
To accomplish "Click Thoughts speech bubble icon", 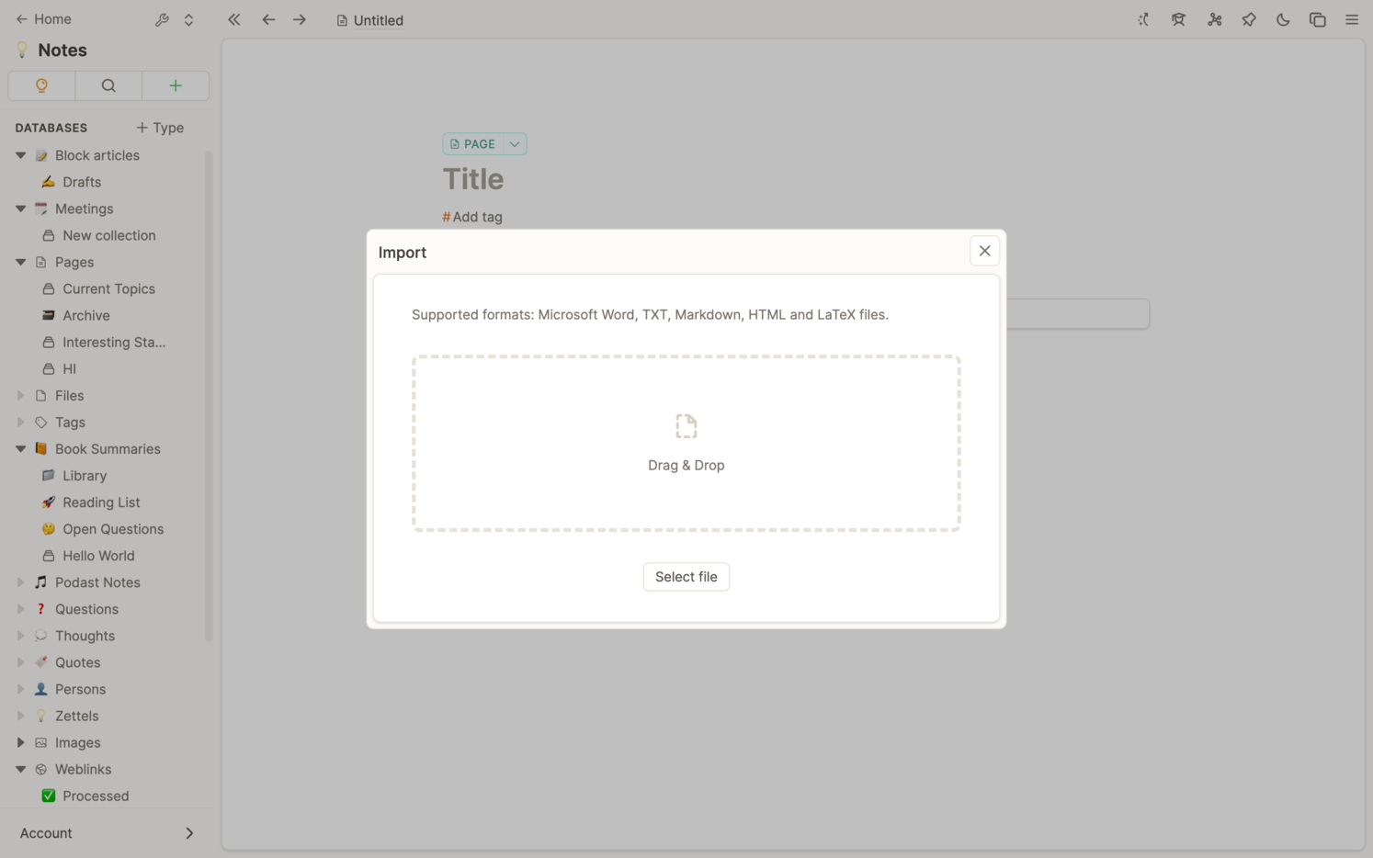I will [40, 635].
